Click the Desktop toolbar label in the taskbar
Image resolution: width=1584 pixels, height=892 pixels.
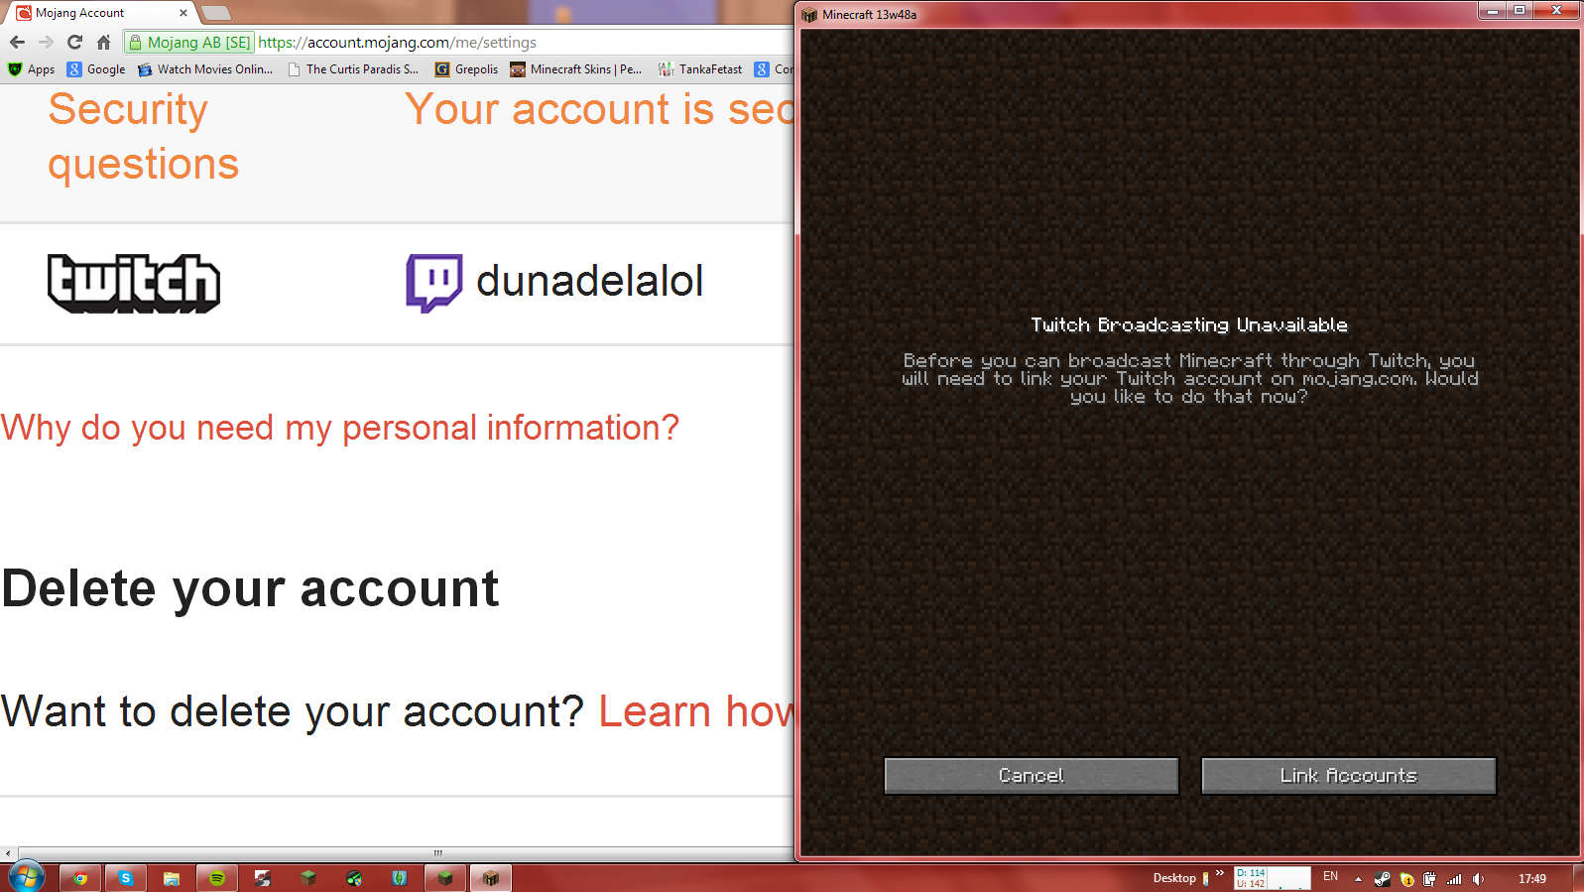point(1174,878)
